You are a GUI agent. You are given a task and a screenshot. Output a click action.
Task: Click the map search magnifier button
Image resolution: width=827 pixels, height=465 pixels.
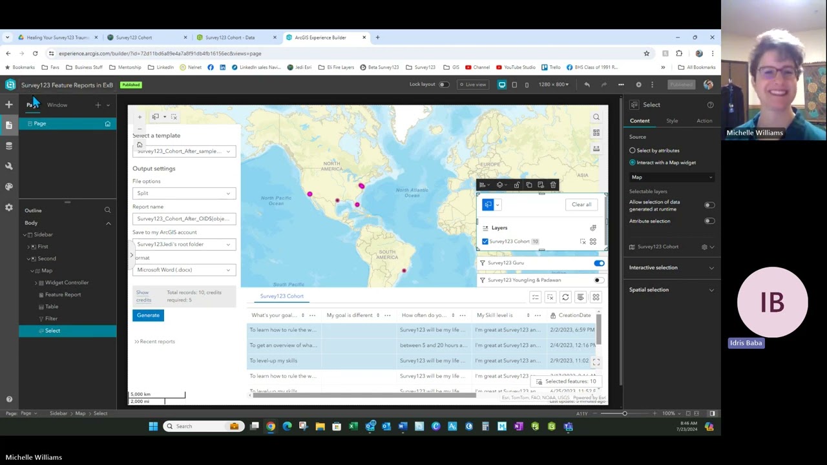coord(596,117)
